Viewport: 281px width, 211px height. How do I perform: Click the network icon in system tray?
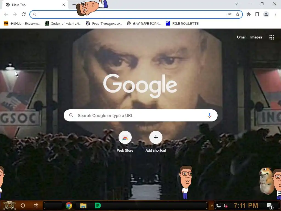click(219, 206)
